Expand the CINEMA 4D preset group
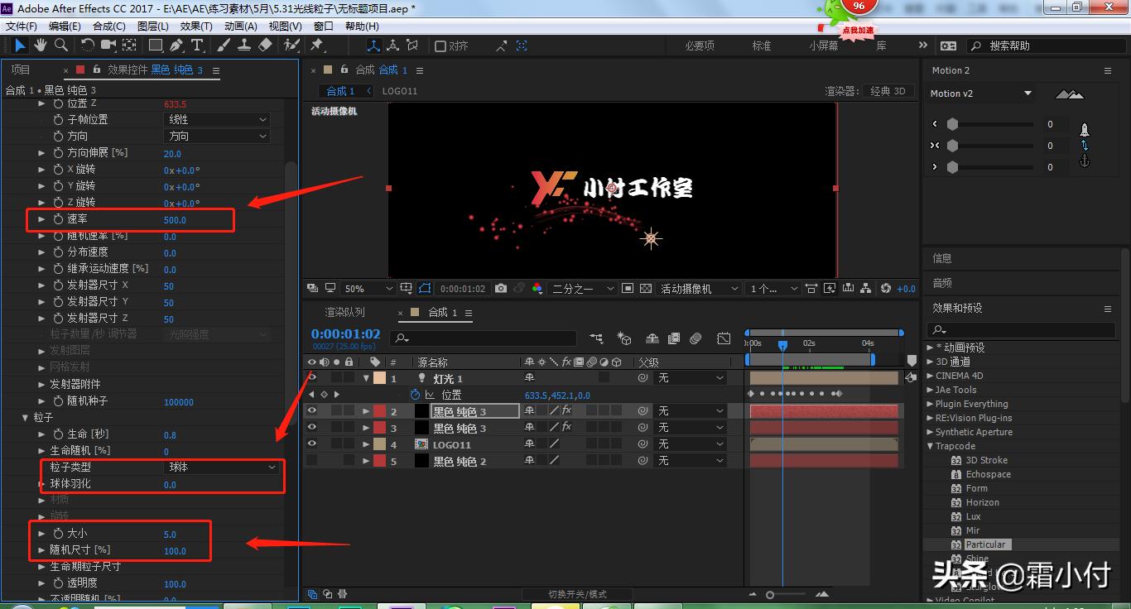This screenshot has height=609, width=1131. coord(931,377)
